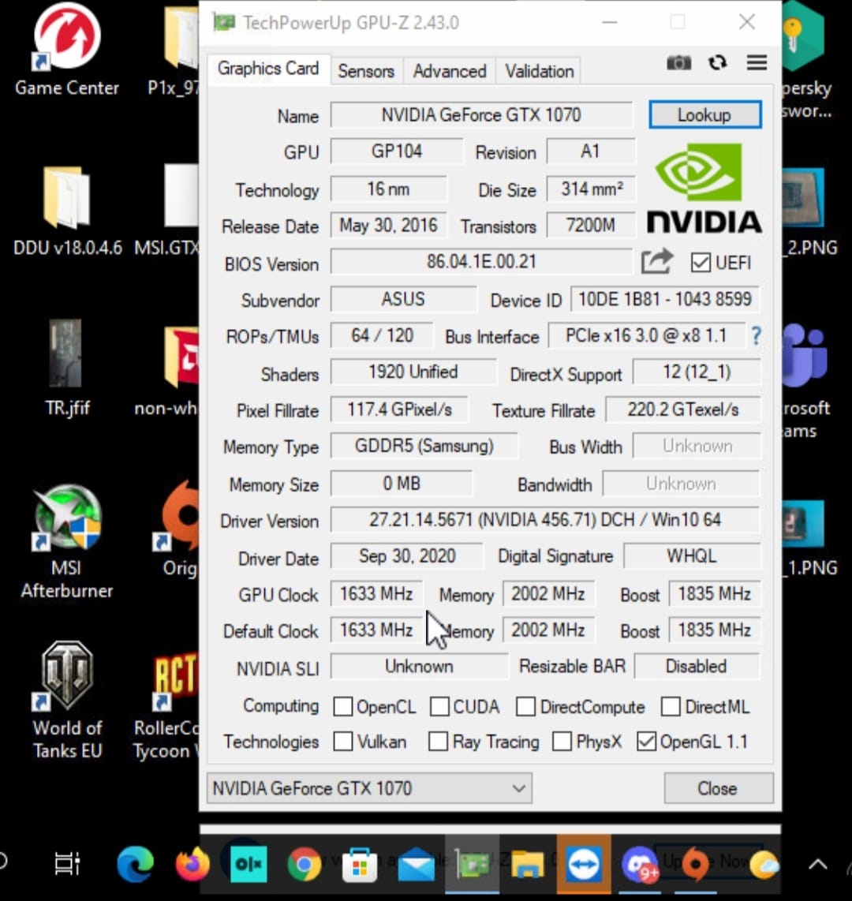
Task: Select the Microsoft Teams desktop icon
Action: tap(806, 382)
